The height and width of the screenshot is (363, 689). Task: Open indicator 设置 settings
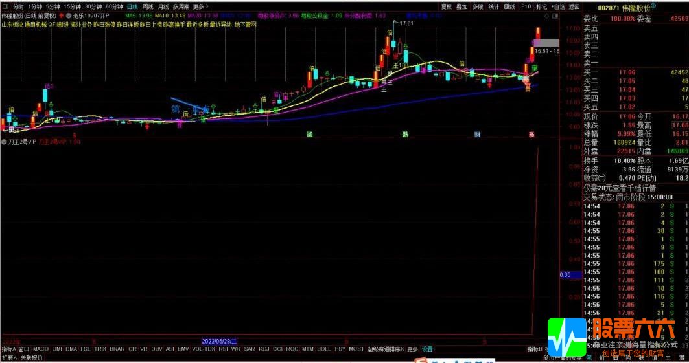pos(427,349)
